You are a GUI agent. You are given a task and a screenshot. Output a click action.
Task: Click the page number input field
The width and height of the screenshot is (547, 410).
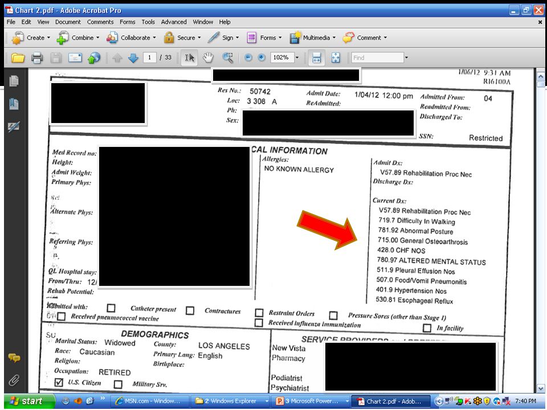[x=150, y=58]
